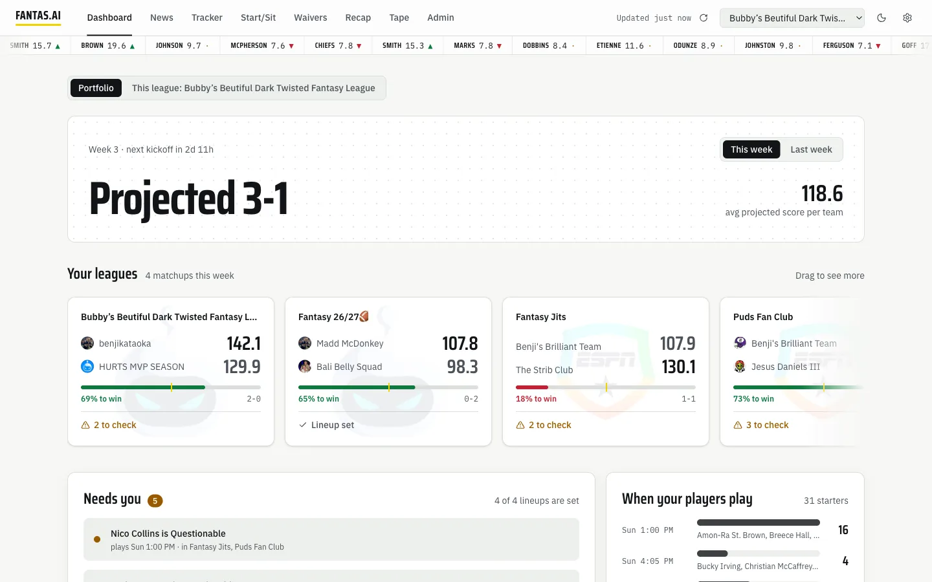Go to the News tab
This screenshot has height=582, width=932.
(x=162, y=17)
